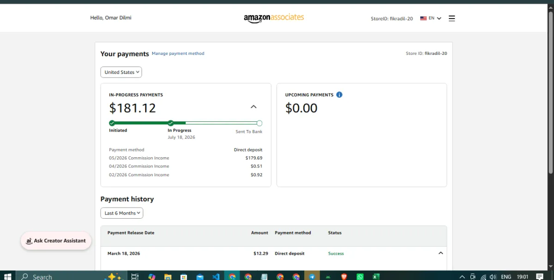Click the Payment method column header
The width and height of the screenshot is (554, 280).
click(293, 233)
